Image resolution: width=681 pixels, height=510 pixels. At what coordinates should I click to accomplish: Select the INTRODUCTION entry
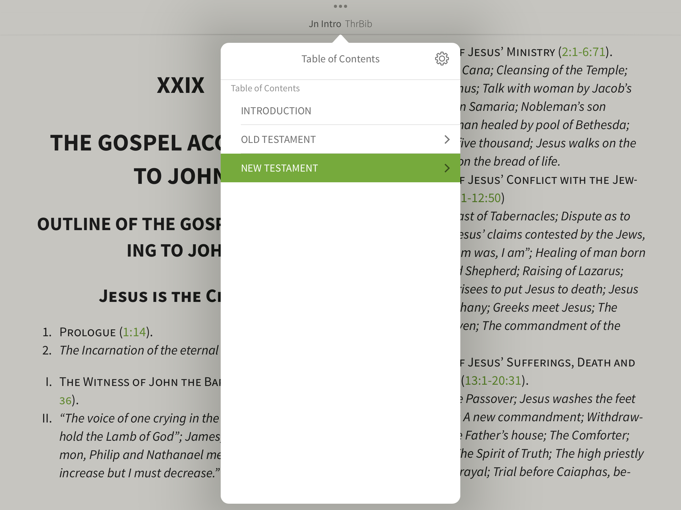(276, 111)
